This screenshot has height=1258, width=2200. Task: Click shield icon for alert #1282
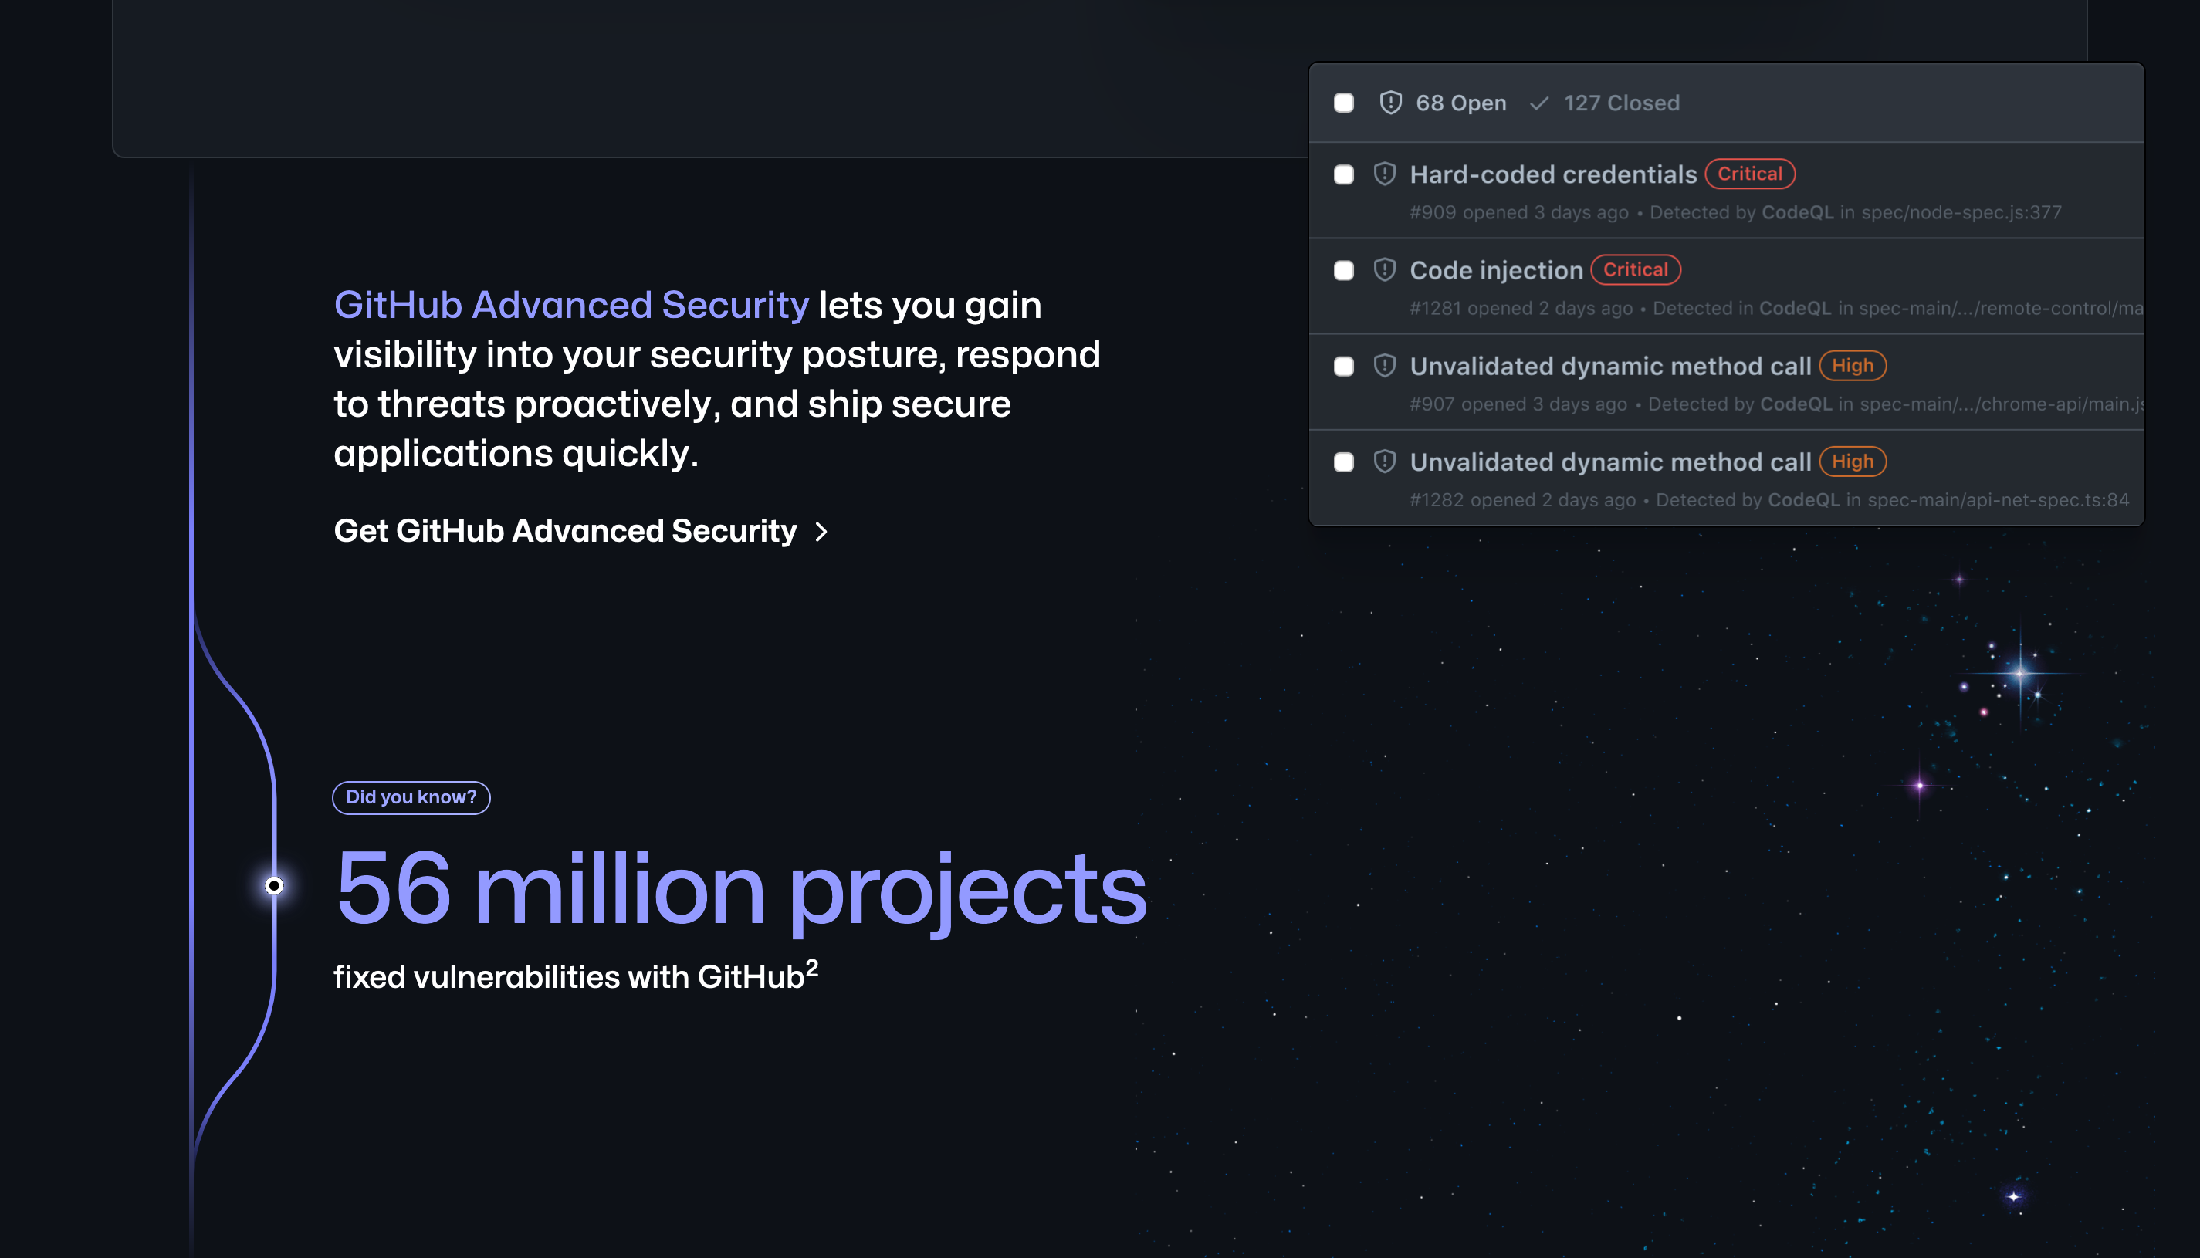click(x=1384, y=462)
